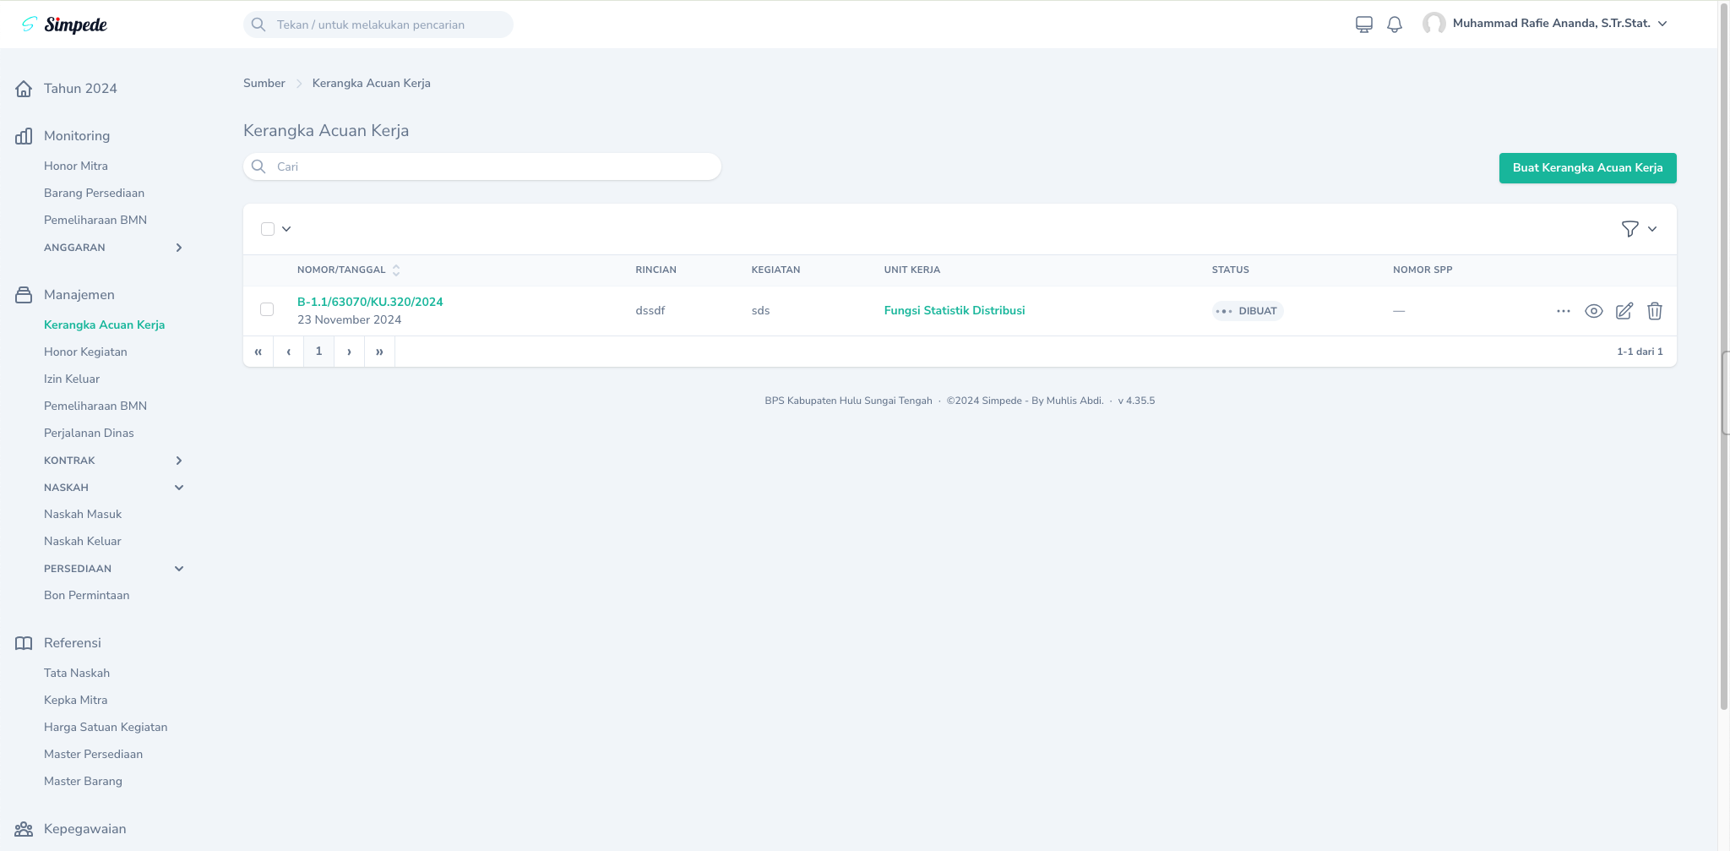Click the dssdf rincian cell

point(650,311)
